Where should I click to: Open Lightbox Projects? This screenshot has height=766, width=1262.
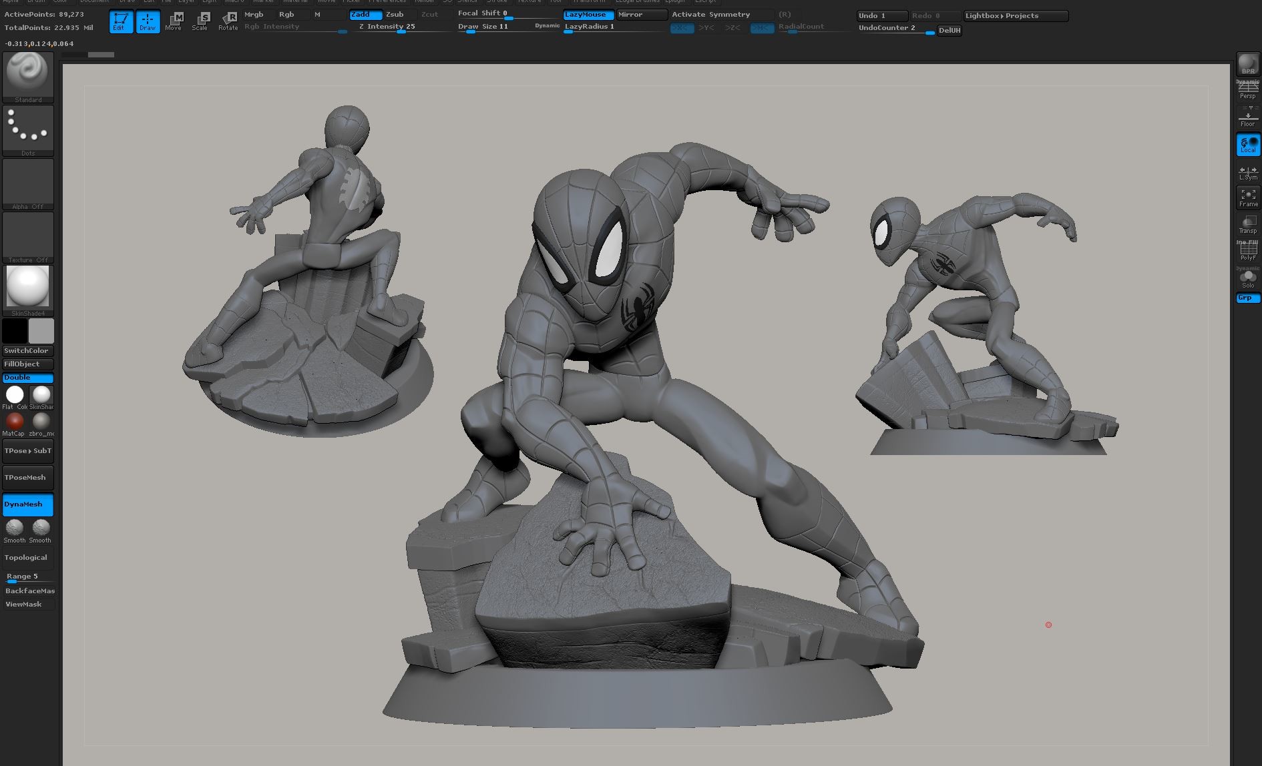(1016, 15)
